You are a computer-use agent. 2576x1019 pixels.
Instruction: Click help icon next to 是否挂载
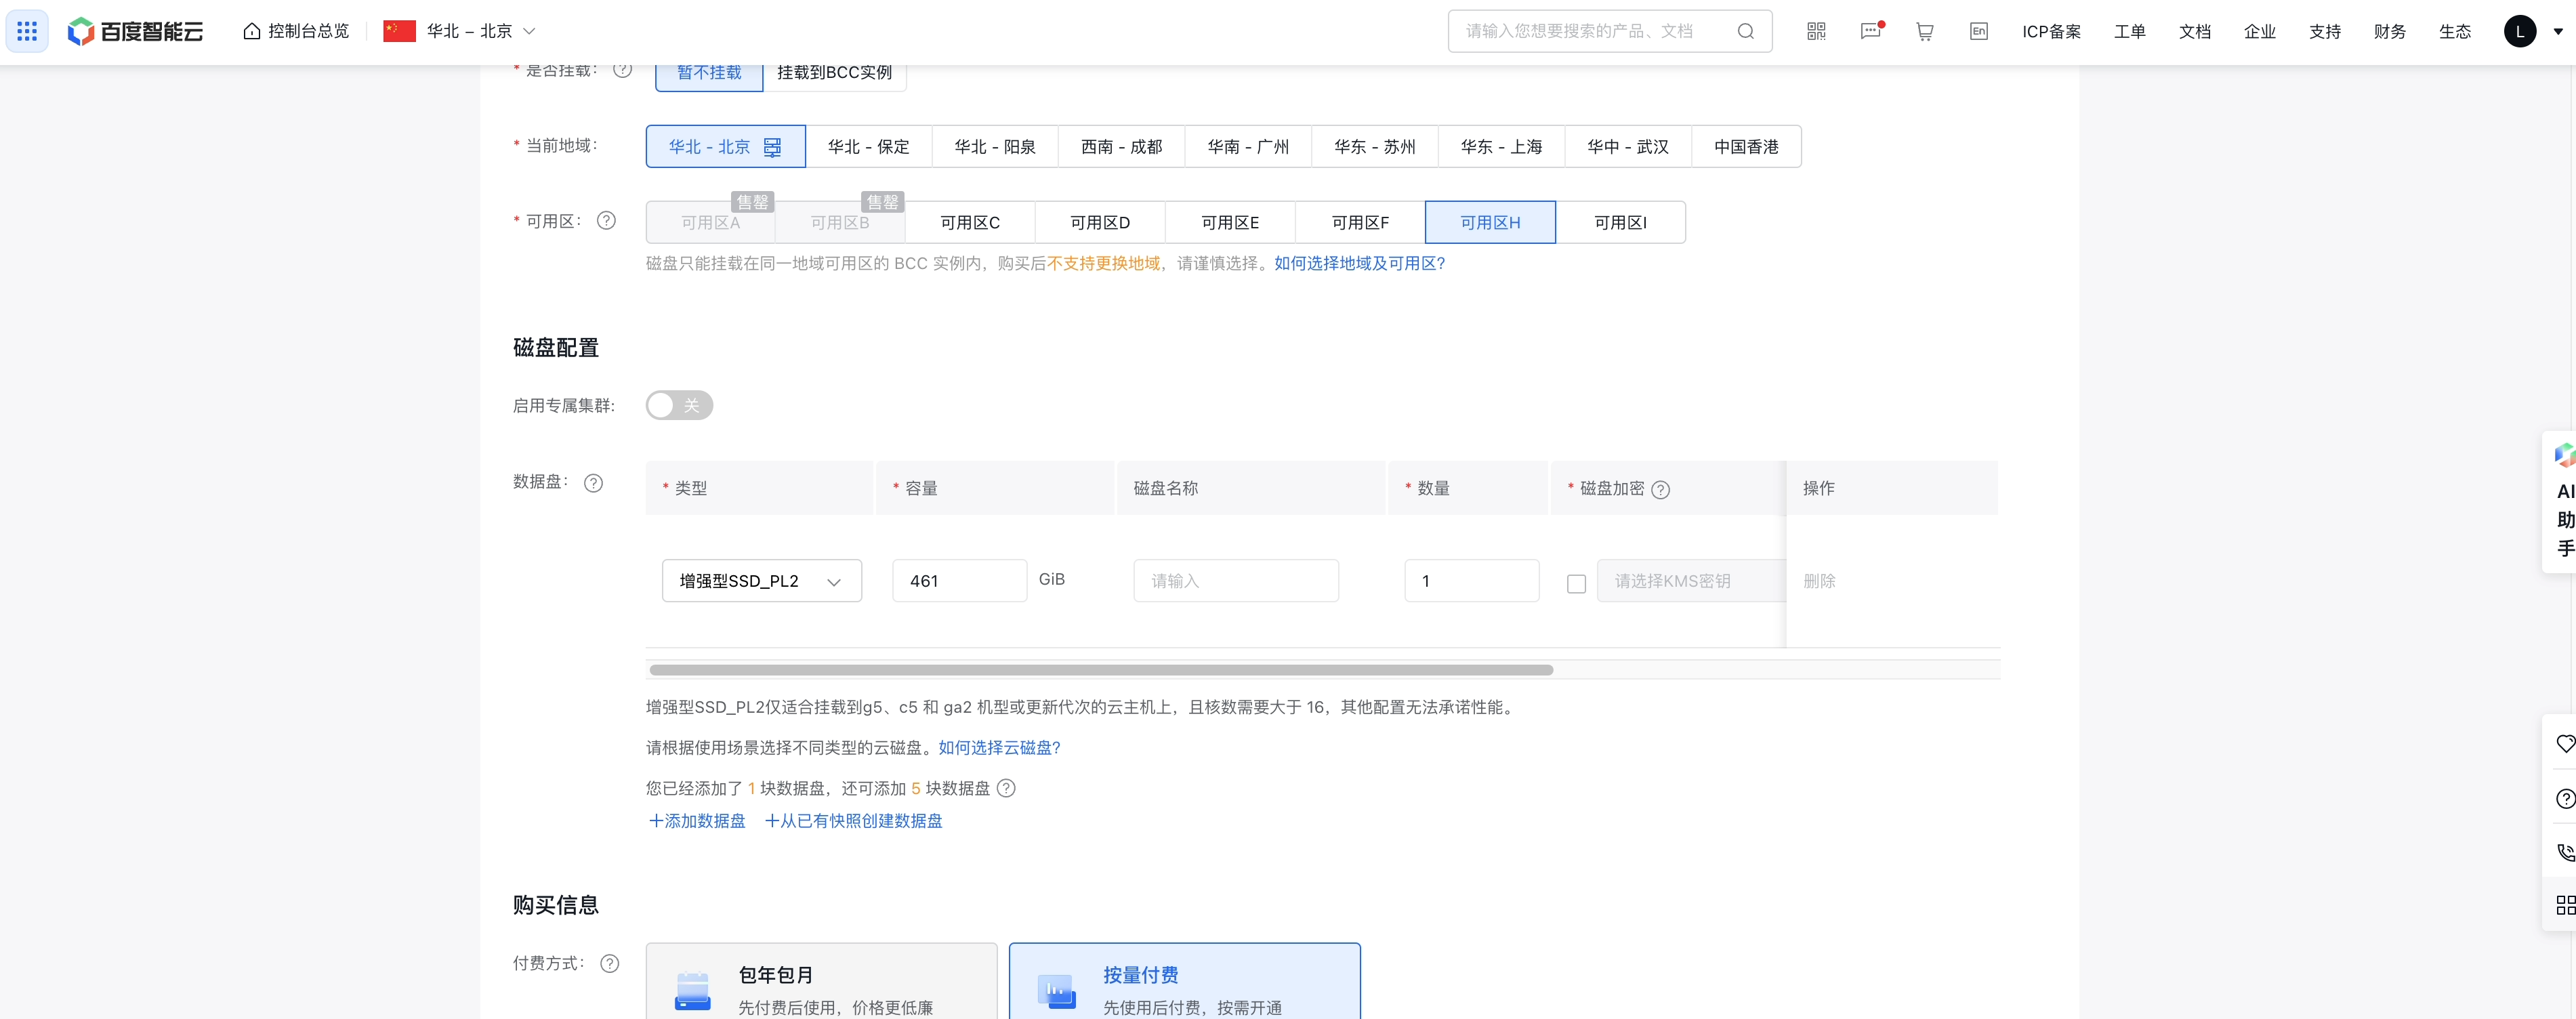[x=622, y=69]
